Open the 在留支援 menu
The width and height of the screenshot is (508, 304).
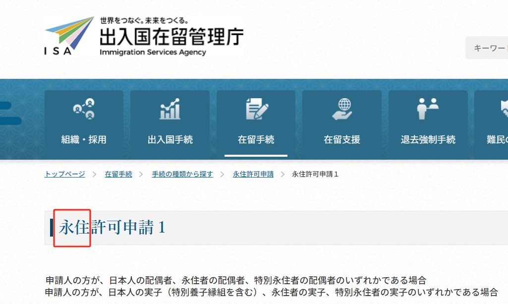tap(342, 124)
